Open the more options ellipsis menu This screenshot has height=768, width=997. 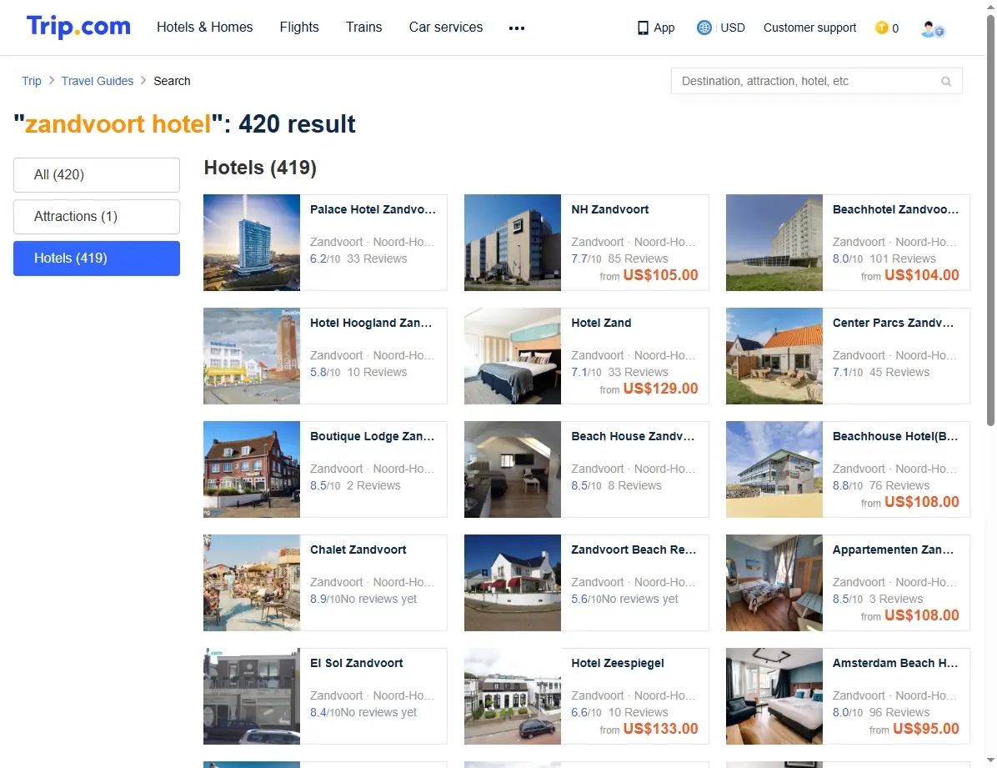coord(516,28)
